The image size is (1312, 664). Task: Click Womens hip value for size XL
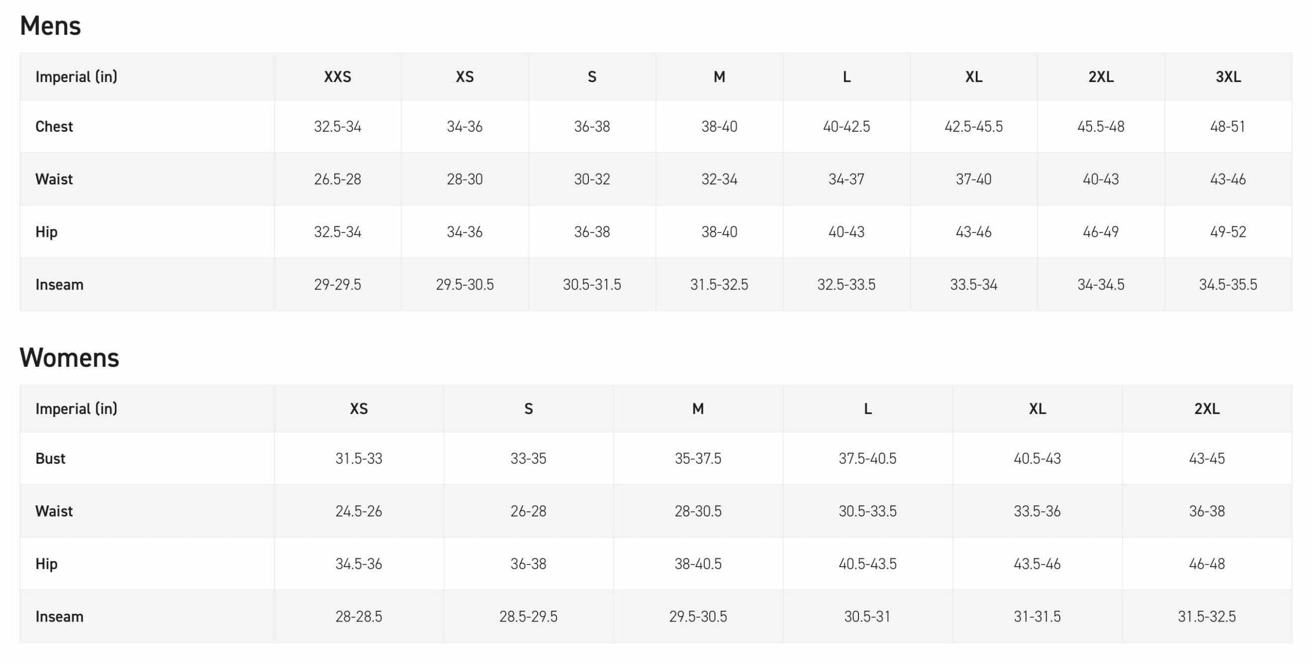click(1037, 564)
